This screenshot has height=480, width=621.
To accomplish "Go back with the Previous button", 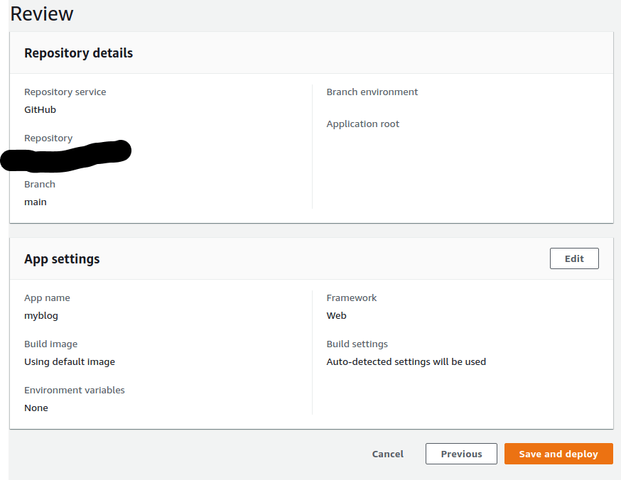I will (x=461, y=454).
